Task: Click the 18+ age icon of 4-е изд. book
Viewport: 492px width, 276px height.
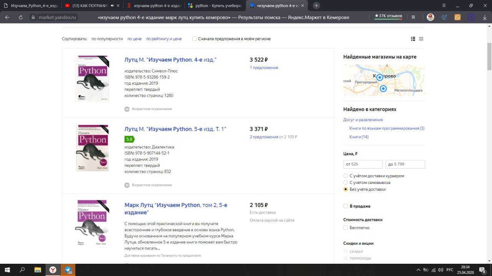Action: pos(127,109)
